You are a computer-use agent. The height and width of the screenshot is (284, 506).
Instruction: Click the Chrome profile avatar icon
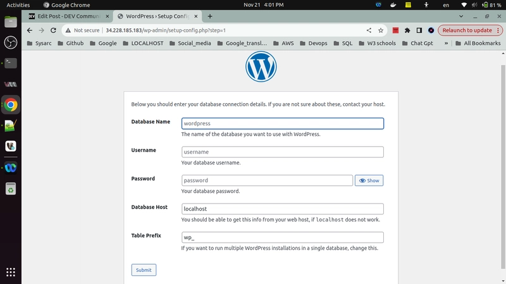(x=431, y=30)
